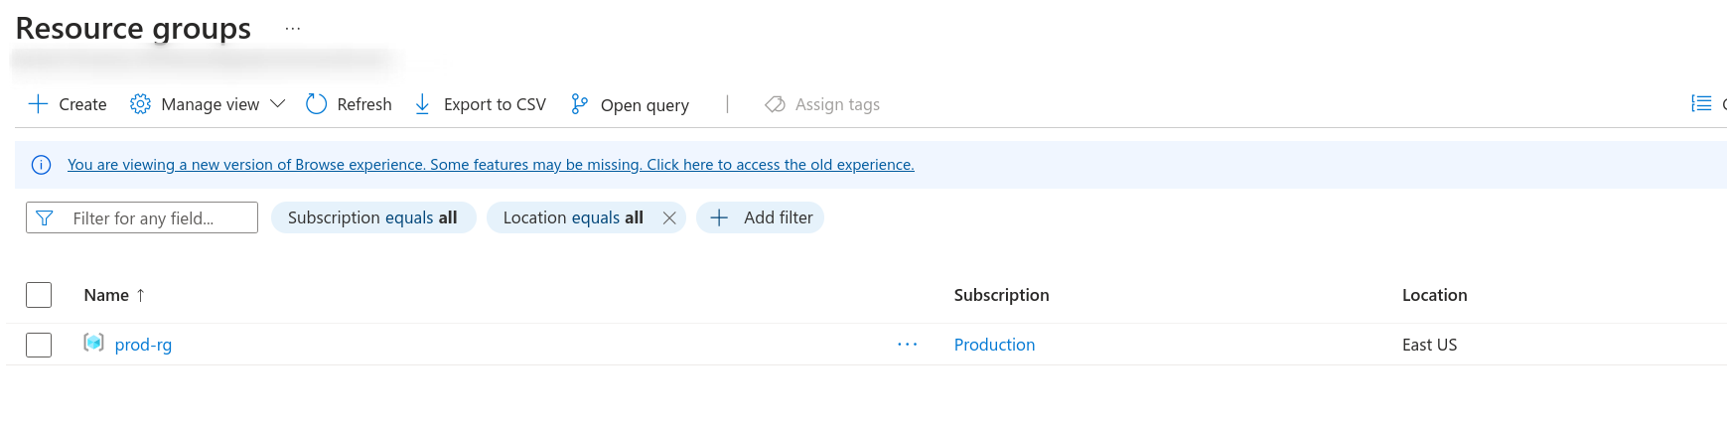Check the prod-rg row checkbox
The width and height of the screenshot is (1727, 428).
click(x=39, y=345)
